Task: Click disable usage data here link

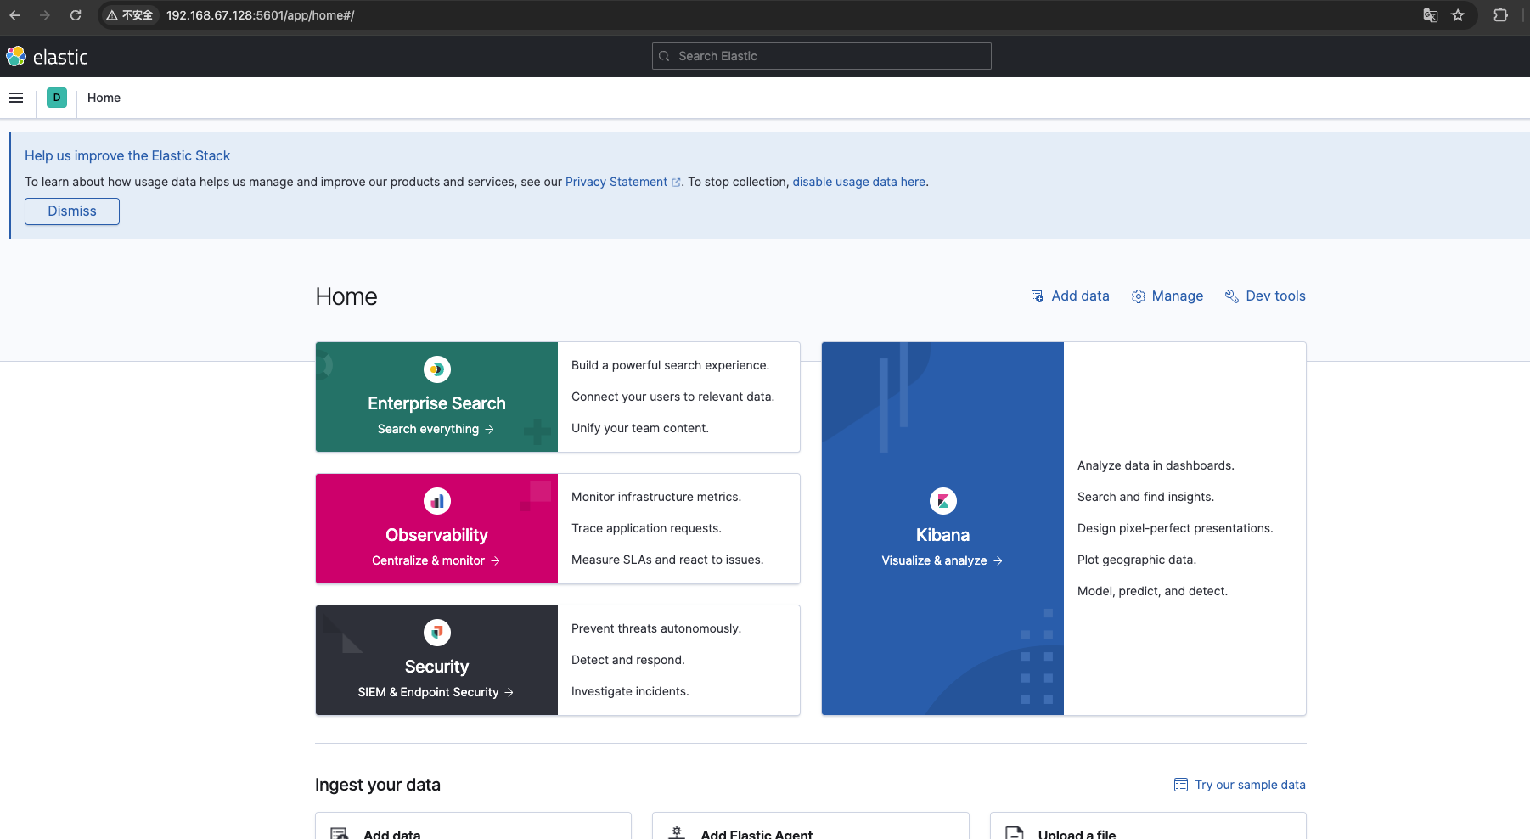Action: tap(859, 182)
